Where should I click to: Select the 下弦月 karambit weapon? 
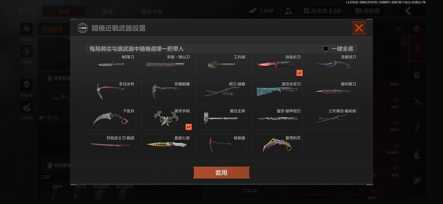click(x=111, y=119)
